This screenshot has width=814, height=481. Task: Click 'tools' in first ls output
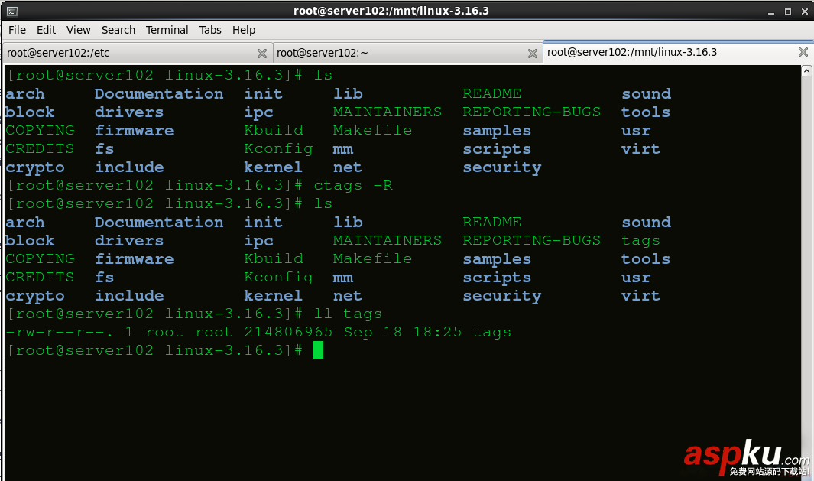point(646,112)
